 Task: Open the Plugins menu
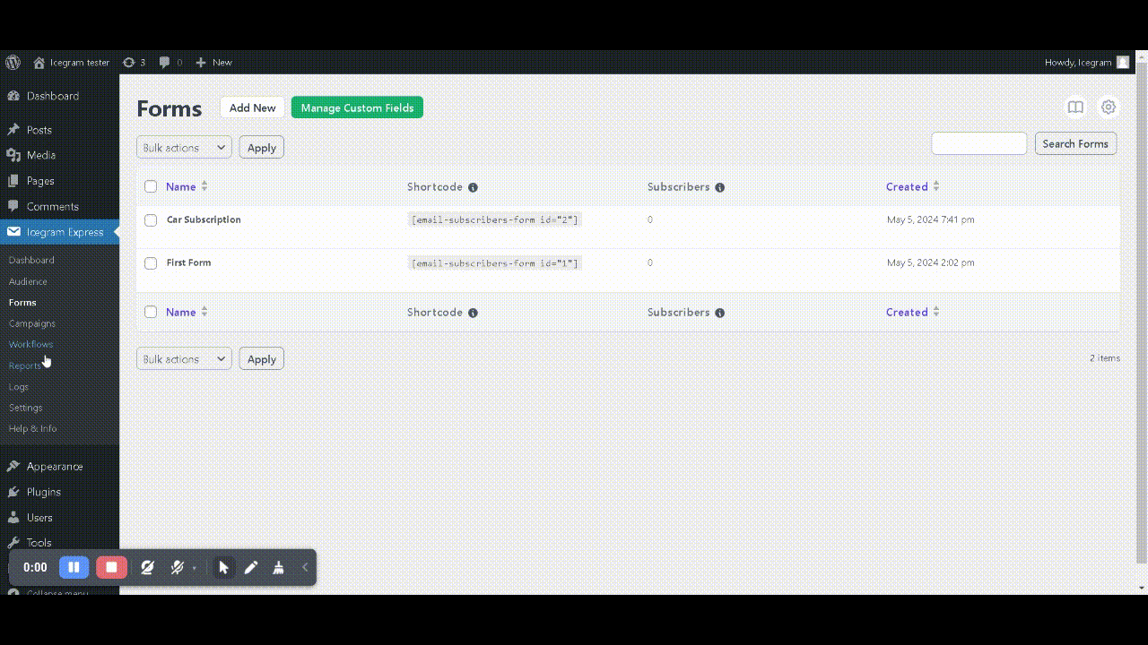pos(43,492)
